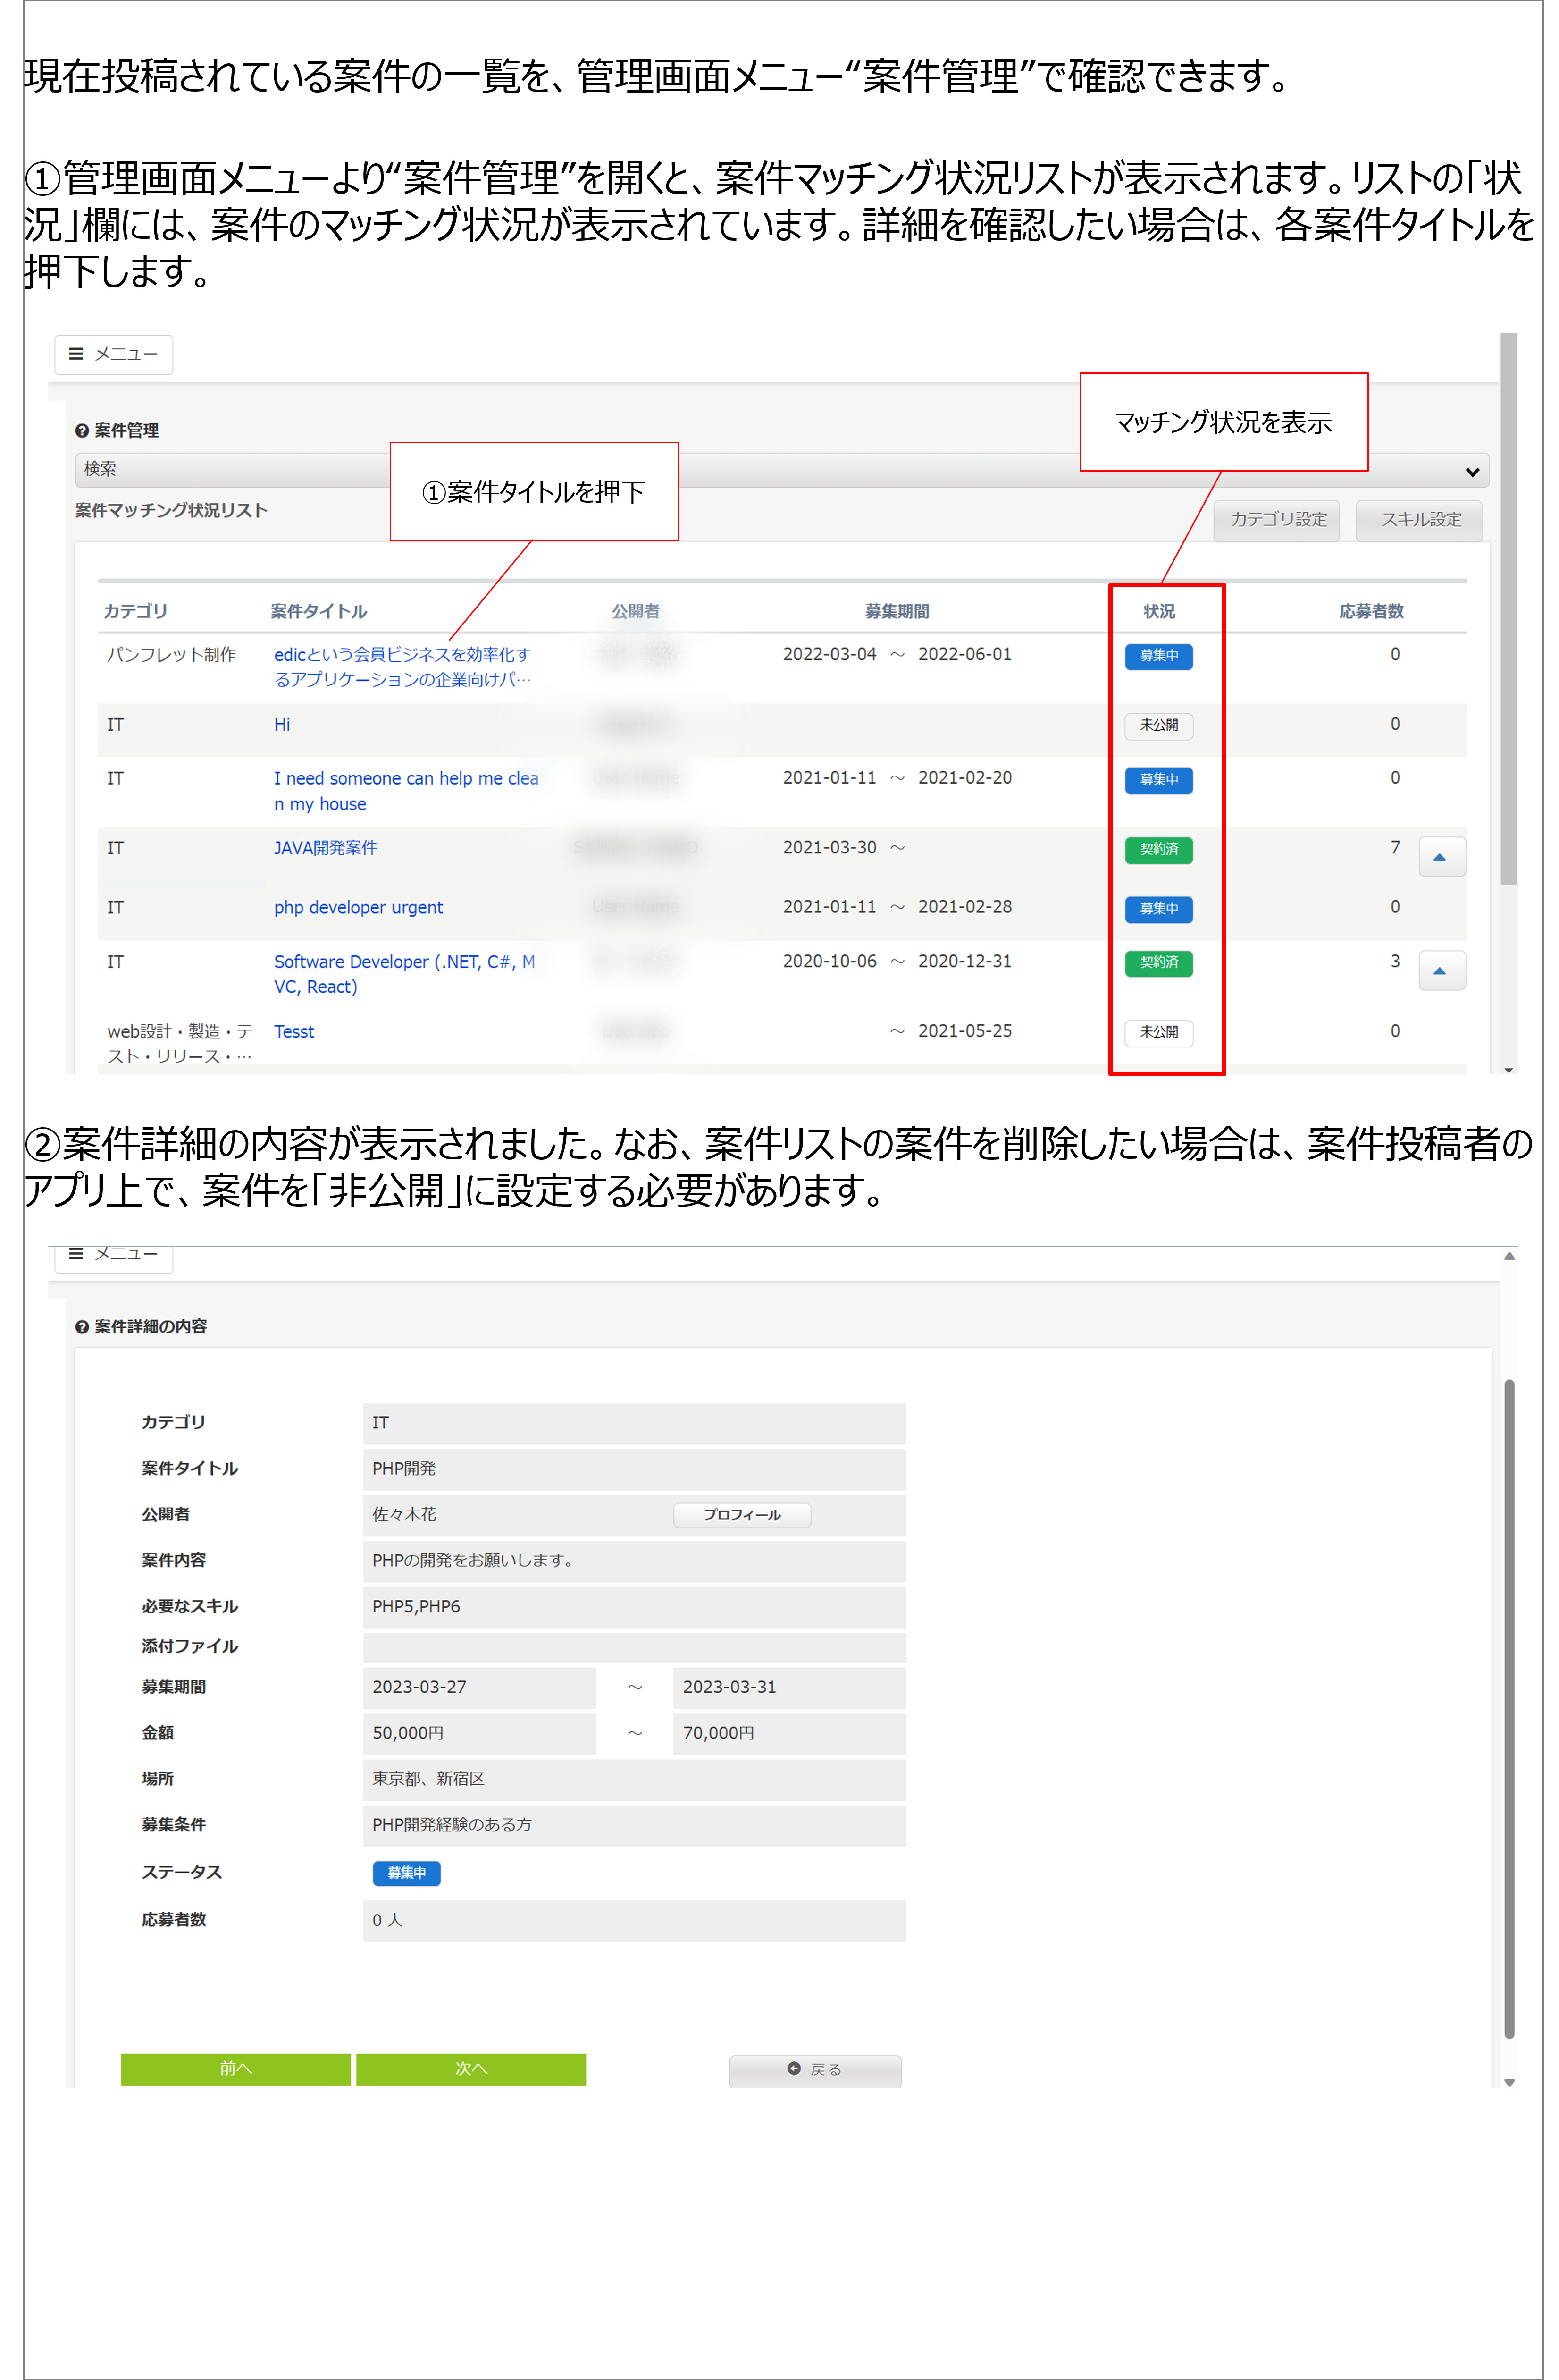Click the 募集中 status badge in first row
This screenshot has height=2380, width=1559.
(x=1158, y=656)
